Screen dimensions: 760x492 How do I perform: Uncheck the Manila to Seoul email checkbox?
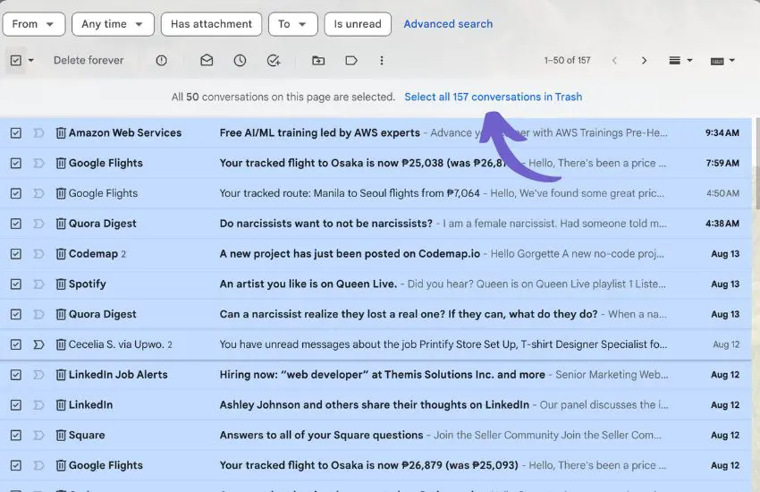click(15, 193)
